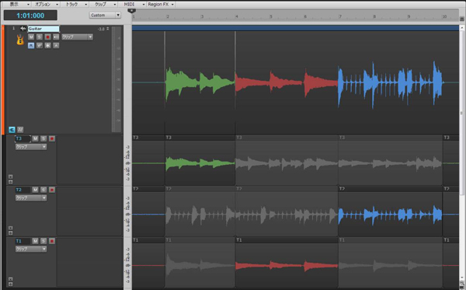
Task: Delete the T2 take lane with X icon
Action: (10, 228)
